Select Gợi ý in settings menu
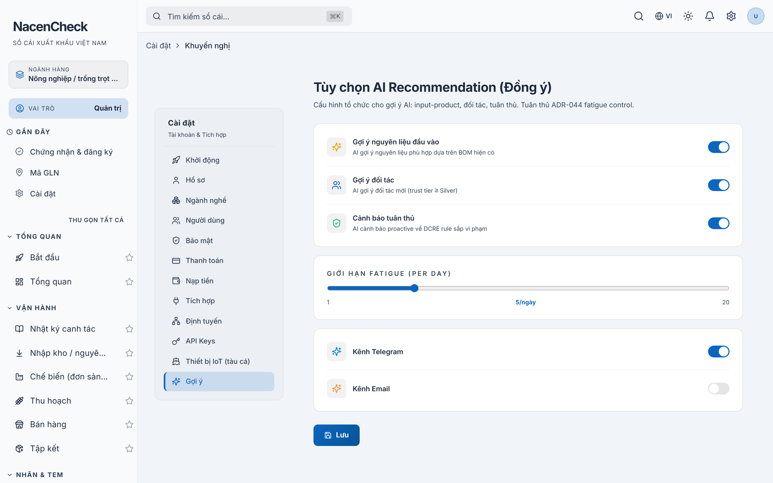This screenshot has height=483, width=773. (219, 381)
